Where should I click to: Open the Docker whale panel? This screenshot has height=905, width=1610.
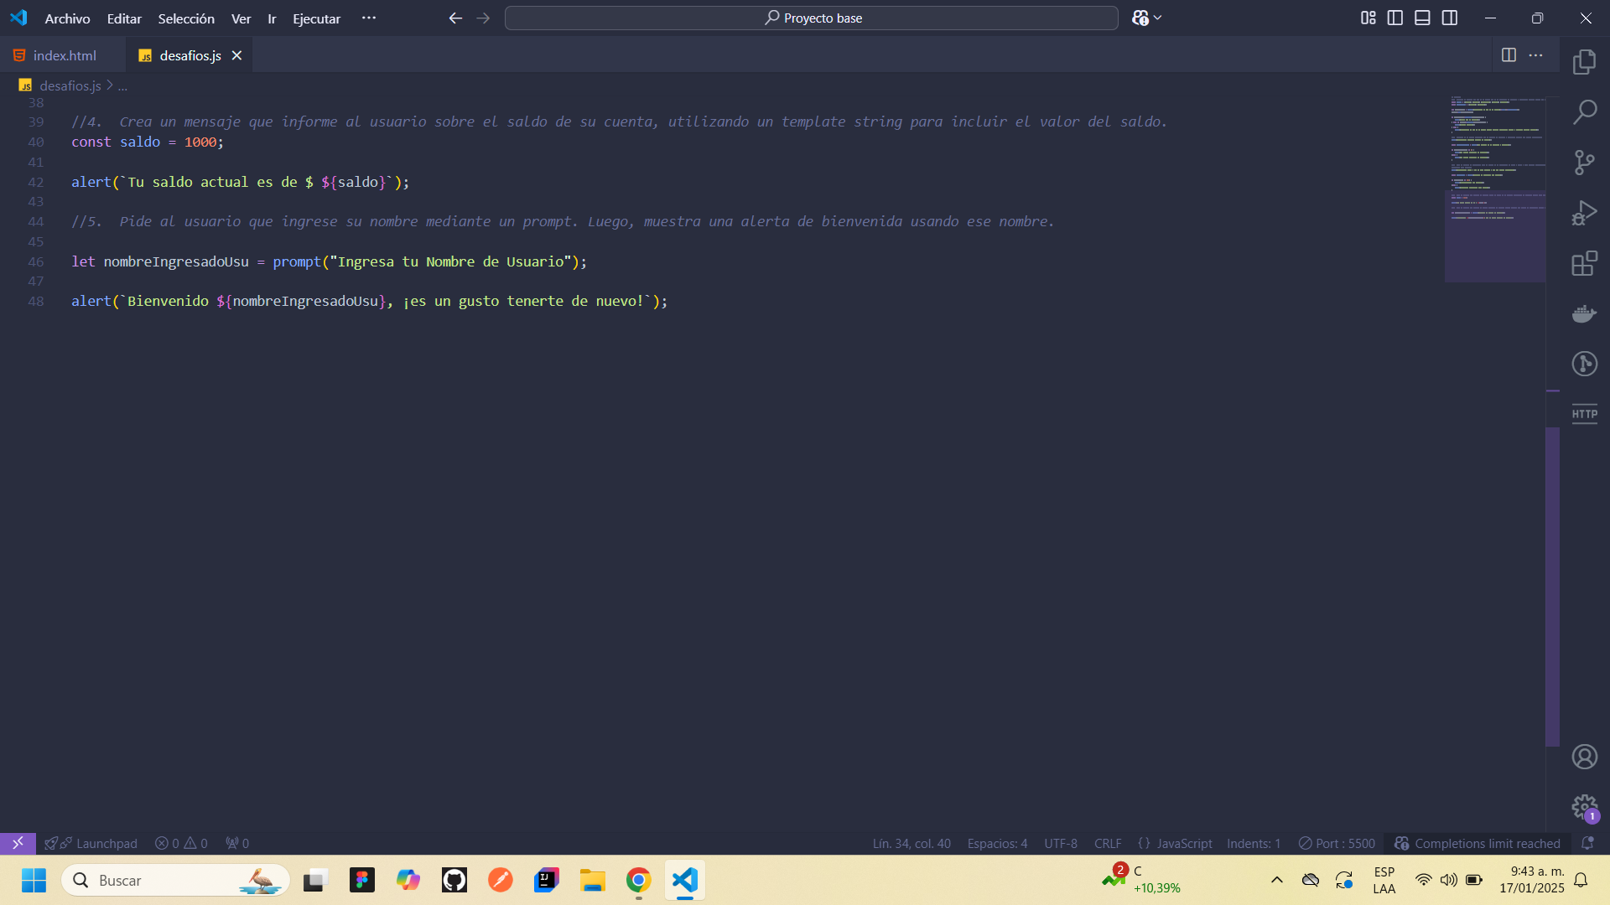coord(1584,313)
